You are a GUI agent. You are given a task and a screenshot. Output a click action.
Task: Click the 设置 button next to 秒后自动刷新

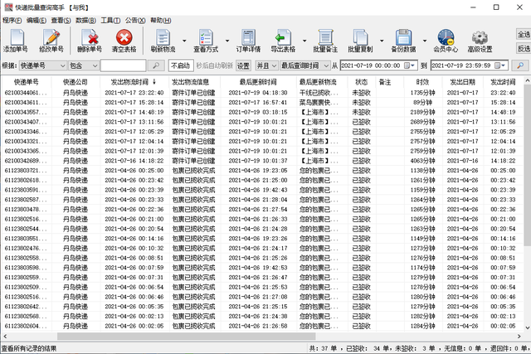pos(243,65)
